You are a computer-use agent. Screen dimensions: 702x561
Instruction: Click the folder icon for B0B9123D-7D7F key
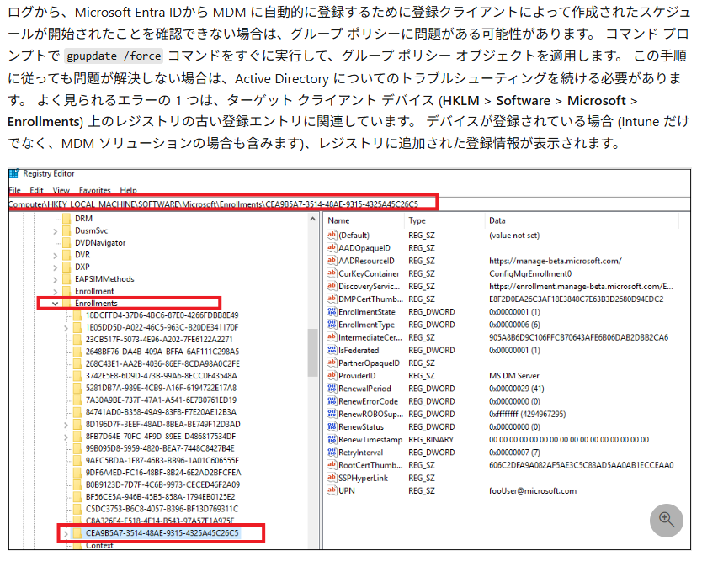[77, 484]
